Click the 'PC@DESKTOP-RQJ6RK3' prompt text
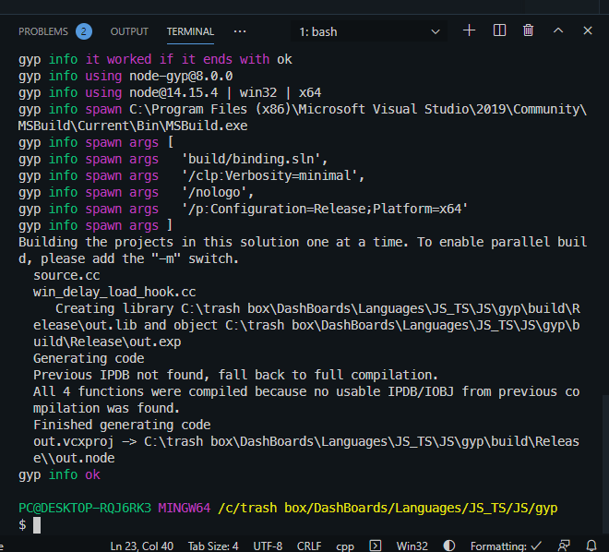Screen dimensions: 609x552 [x=85, y=508]
